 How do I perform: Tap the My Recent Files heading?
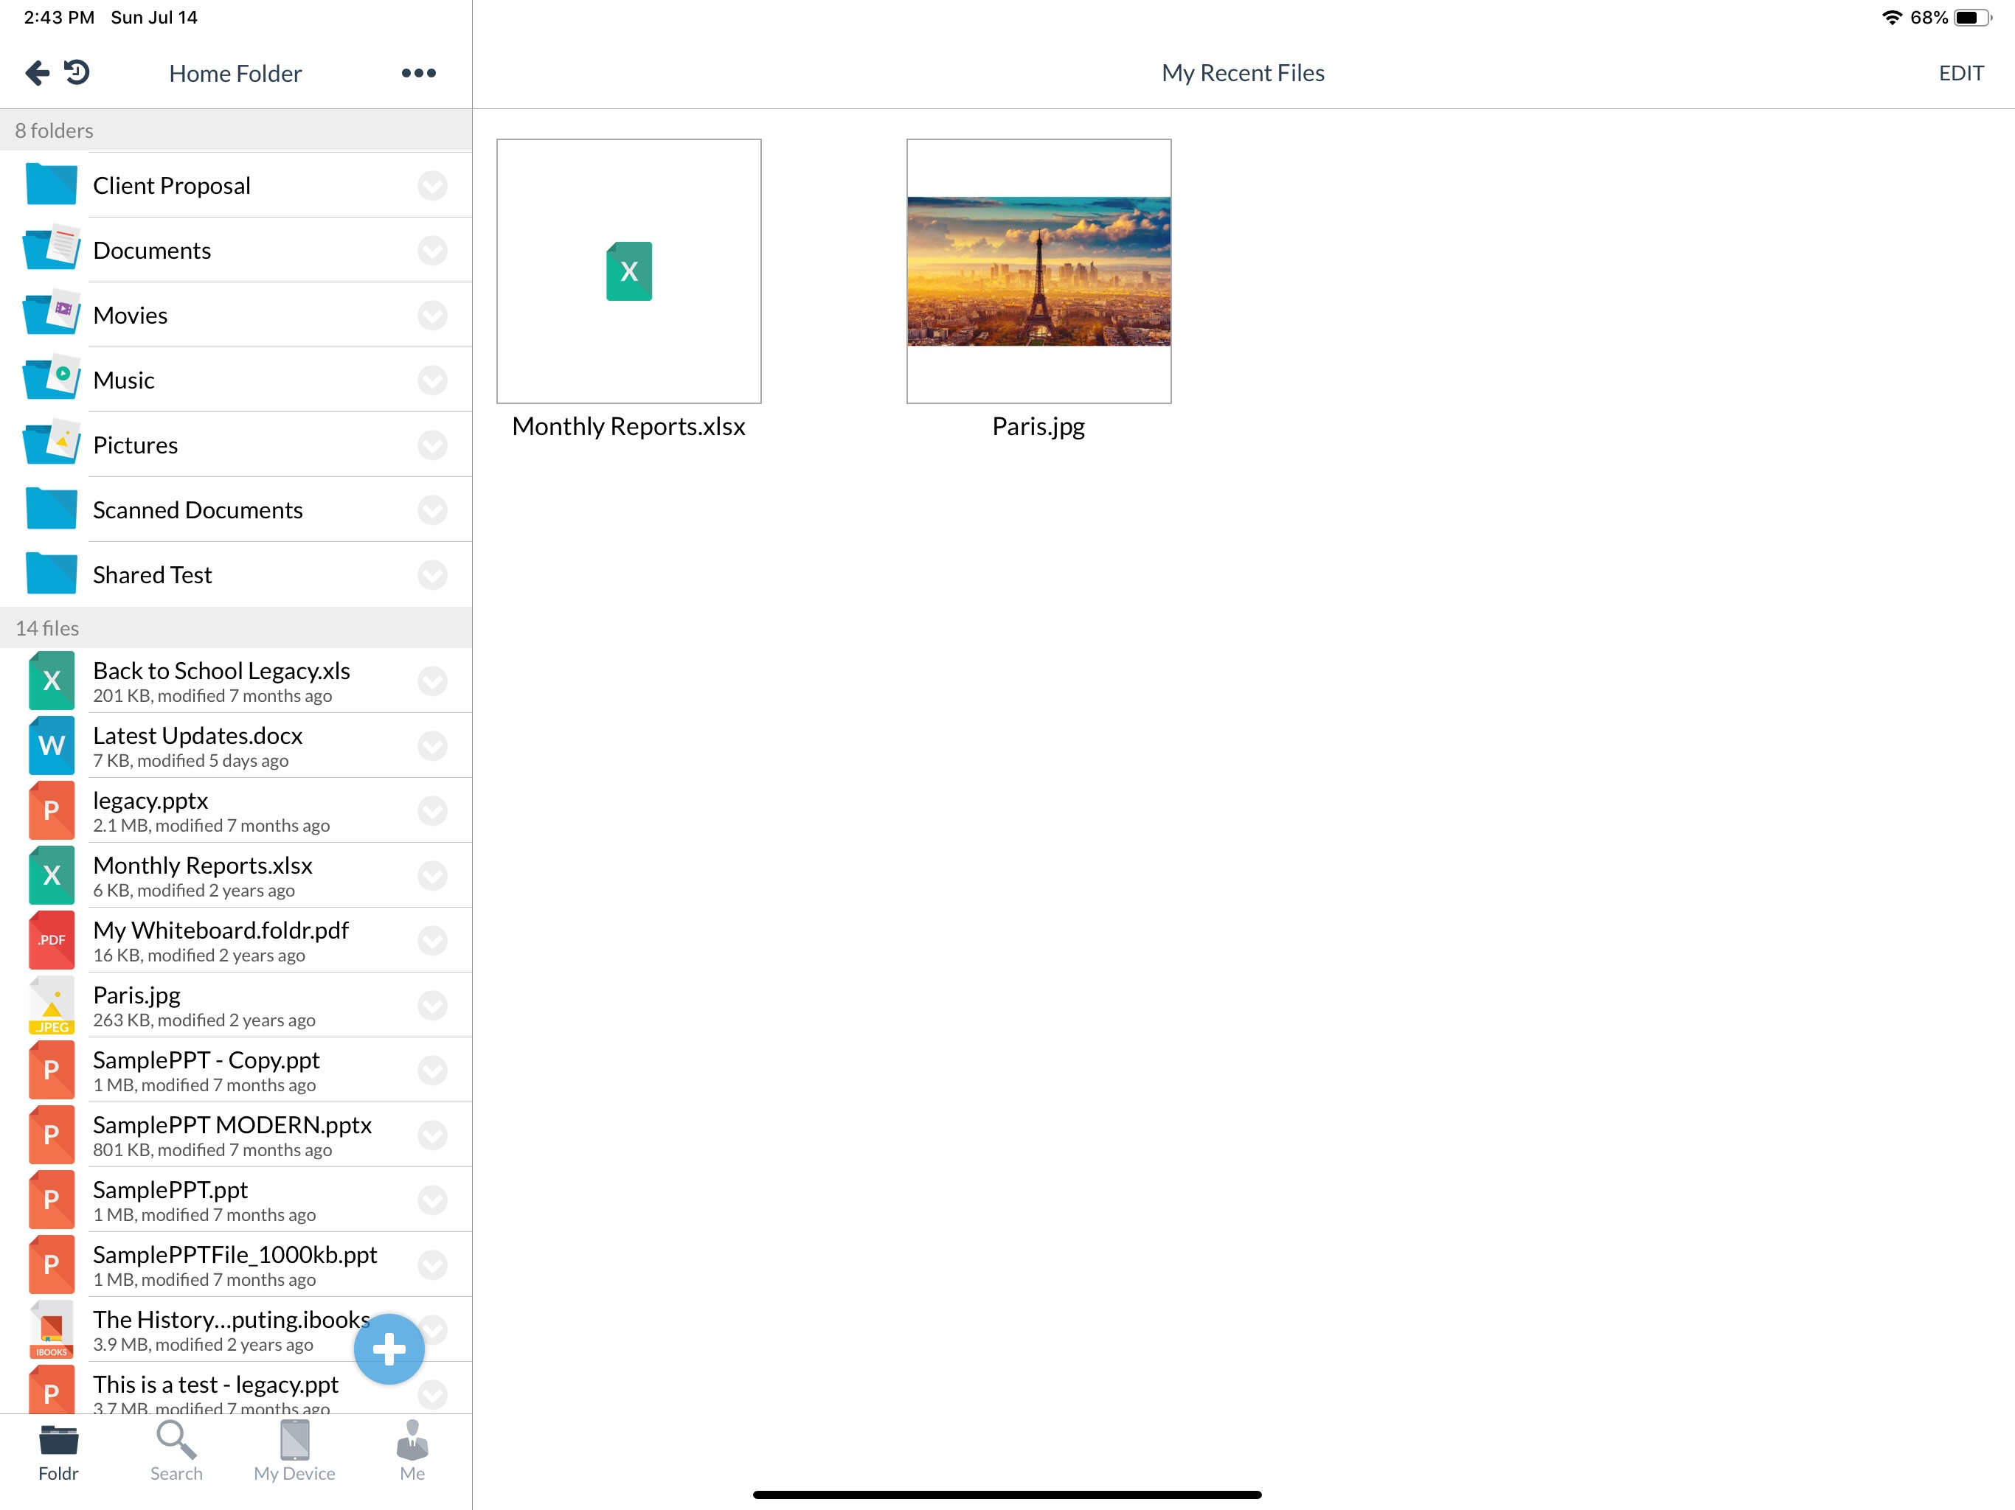(1243, 73)
